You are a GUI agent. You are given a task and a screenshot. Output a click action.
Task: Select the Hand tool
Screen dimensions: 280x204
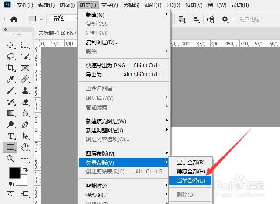pyautogui.click(x=25, y=147)
